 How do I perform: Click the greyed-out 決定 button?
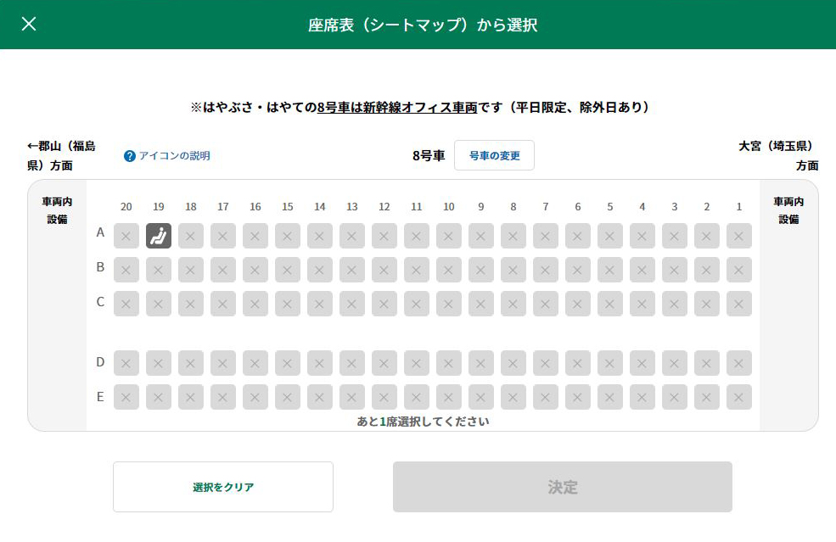tap(563, 487)
